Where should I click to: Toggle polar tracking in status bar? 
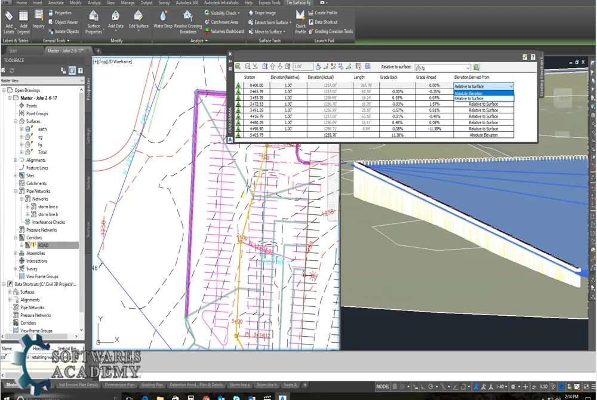[x=430, y=387]
